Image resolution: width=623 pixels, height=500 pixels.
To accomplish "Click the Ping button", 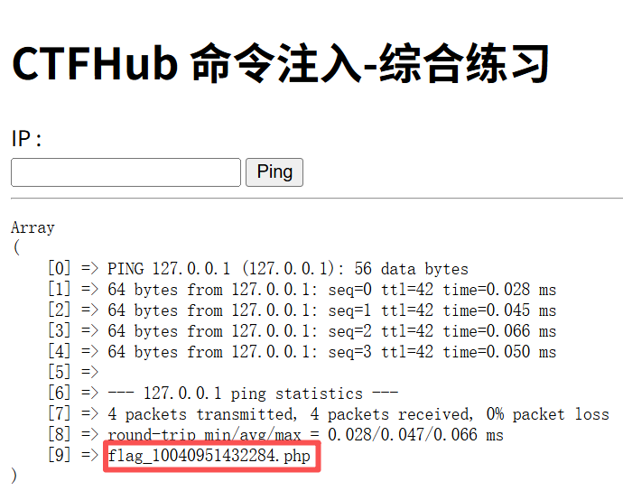I will click(x=274, y=172).
